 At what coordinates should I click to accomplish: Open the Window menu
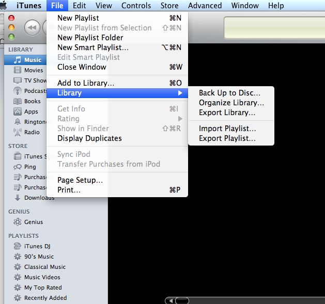coord(245,6)
